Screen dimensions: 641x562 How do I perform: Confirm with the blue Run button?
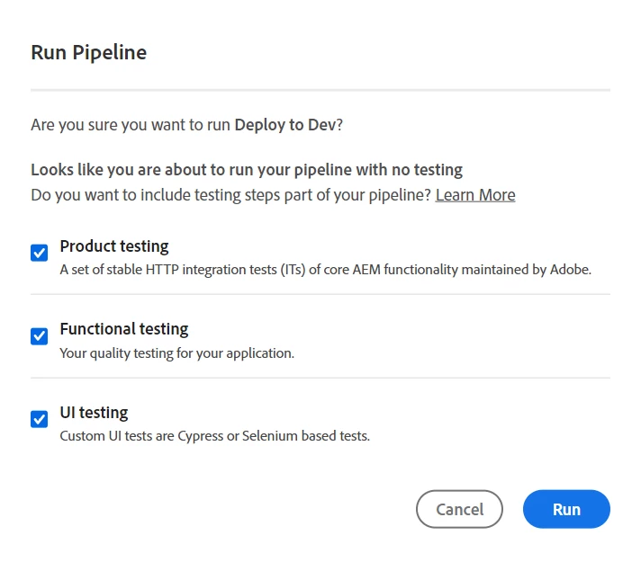pyautogui.click(x=566, y=509)
